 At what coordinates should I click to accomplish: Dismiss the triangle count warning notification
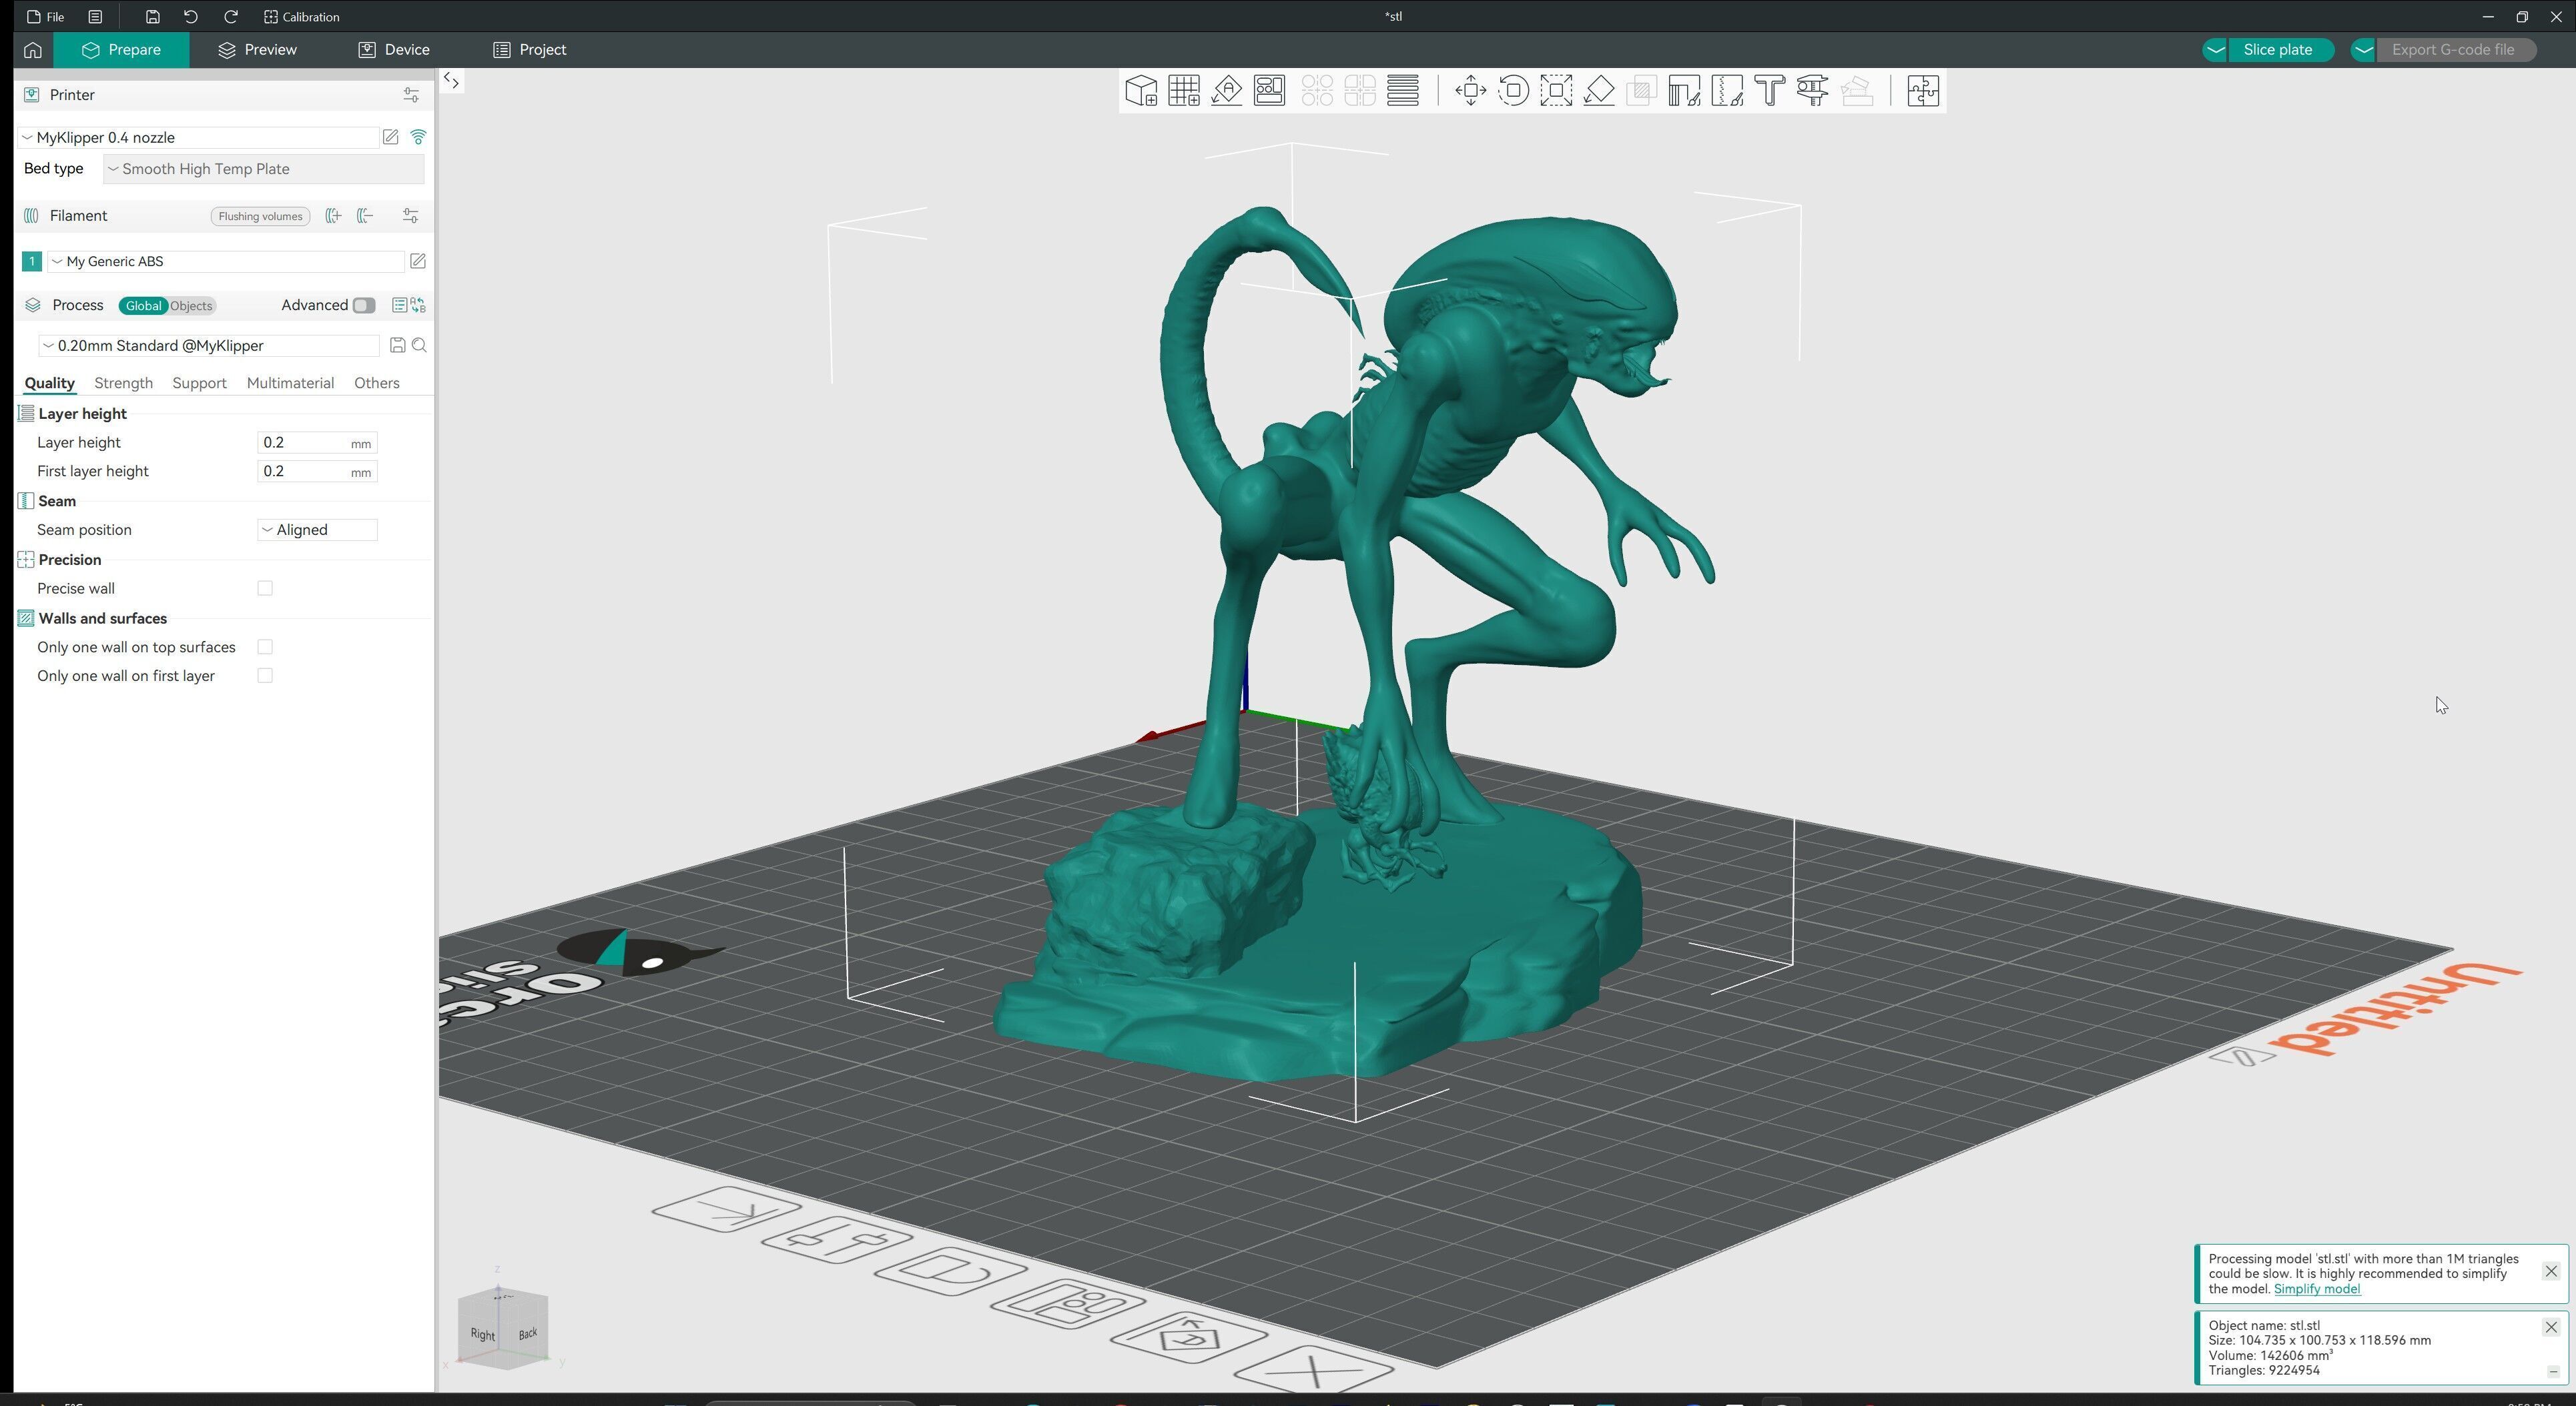pos(2551,1272)
